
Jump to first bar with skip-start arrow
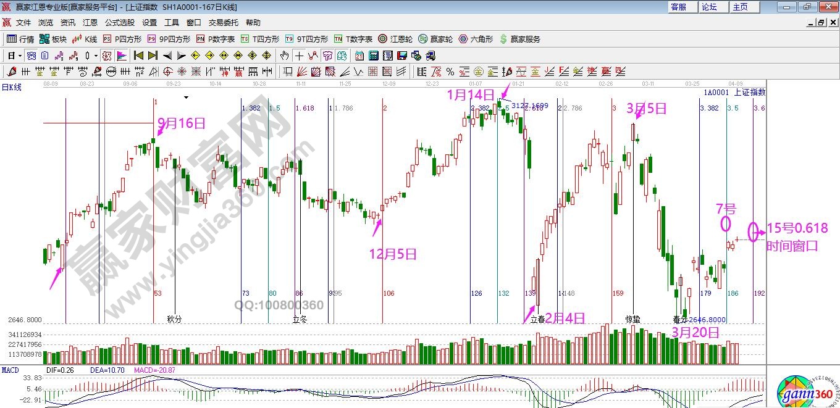tap(139, 56)
